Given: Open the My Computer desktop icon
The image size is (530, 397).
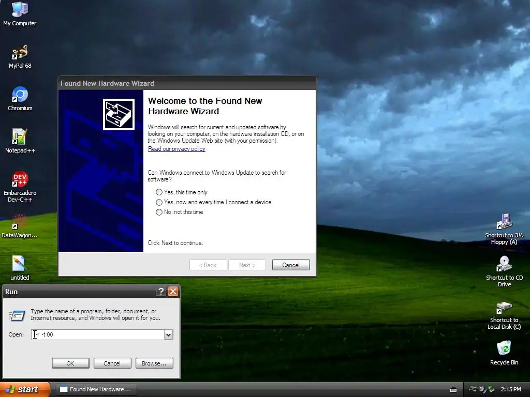Looking at the screenshot, I should pos(20,13).
